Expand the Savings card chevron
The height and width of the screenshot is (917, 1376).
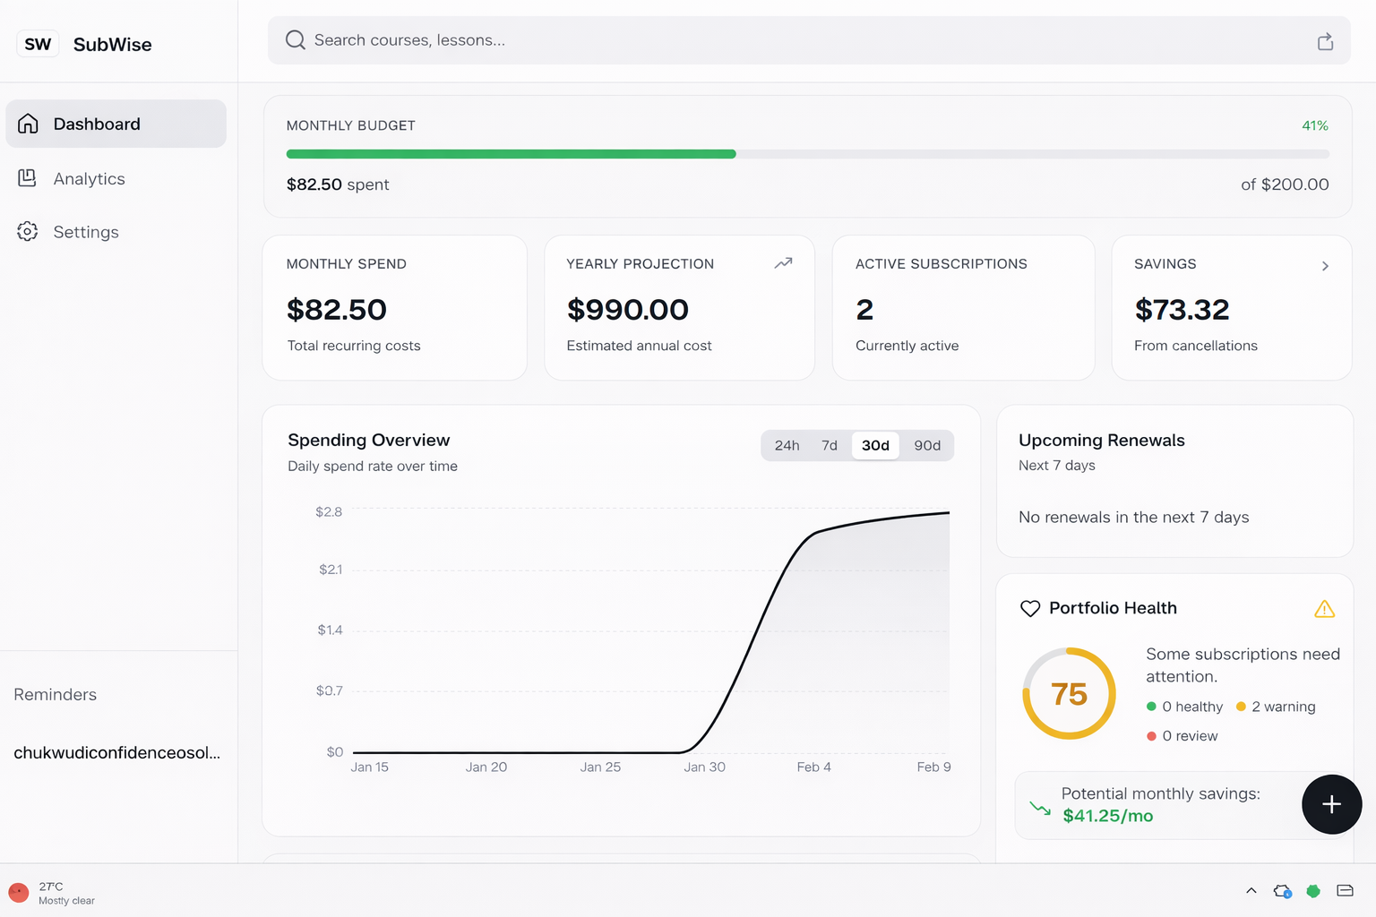tap(1325, 266)
